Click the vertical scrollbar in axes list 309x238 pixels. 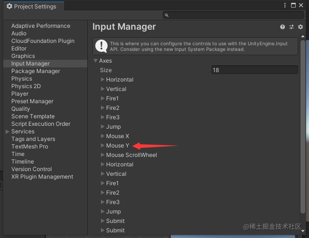click(x=303, y=127)
